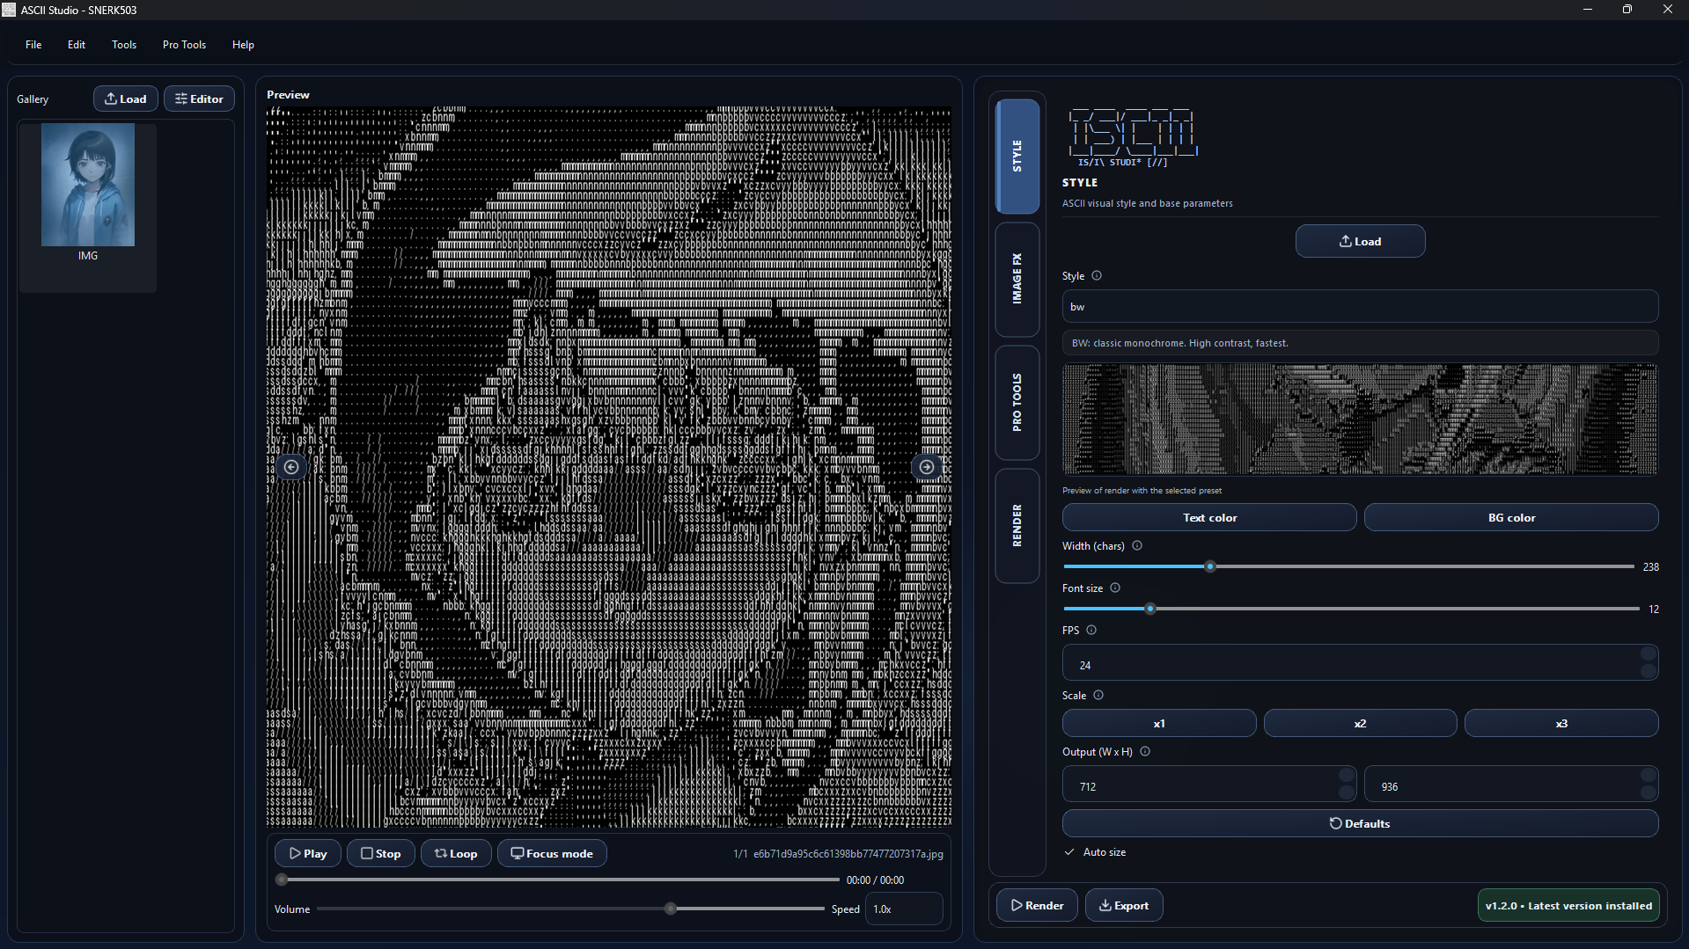This screenshot has height=949, width=1689.
Task: Click the FPS value up stepper
Action: [x=1648, y=655]
